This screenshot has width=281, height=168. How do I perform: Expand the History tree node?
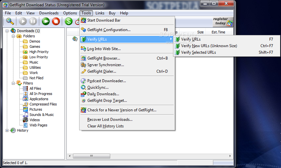pos(7,130)
